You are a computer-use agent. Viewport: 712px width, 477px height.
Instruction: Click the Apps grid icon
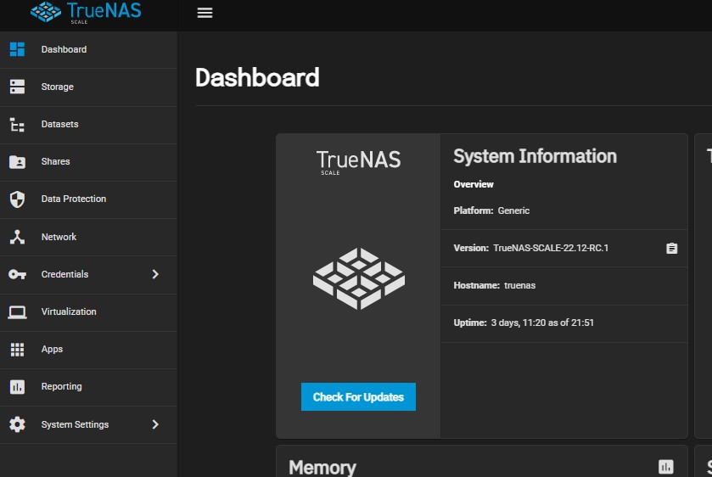[17, 350]
